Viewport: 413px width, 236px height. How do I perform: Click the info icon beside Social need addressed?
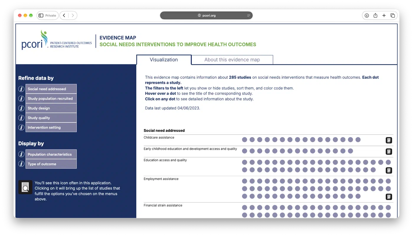coord(21,89)
